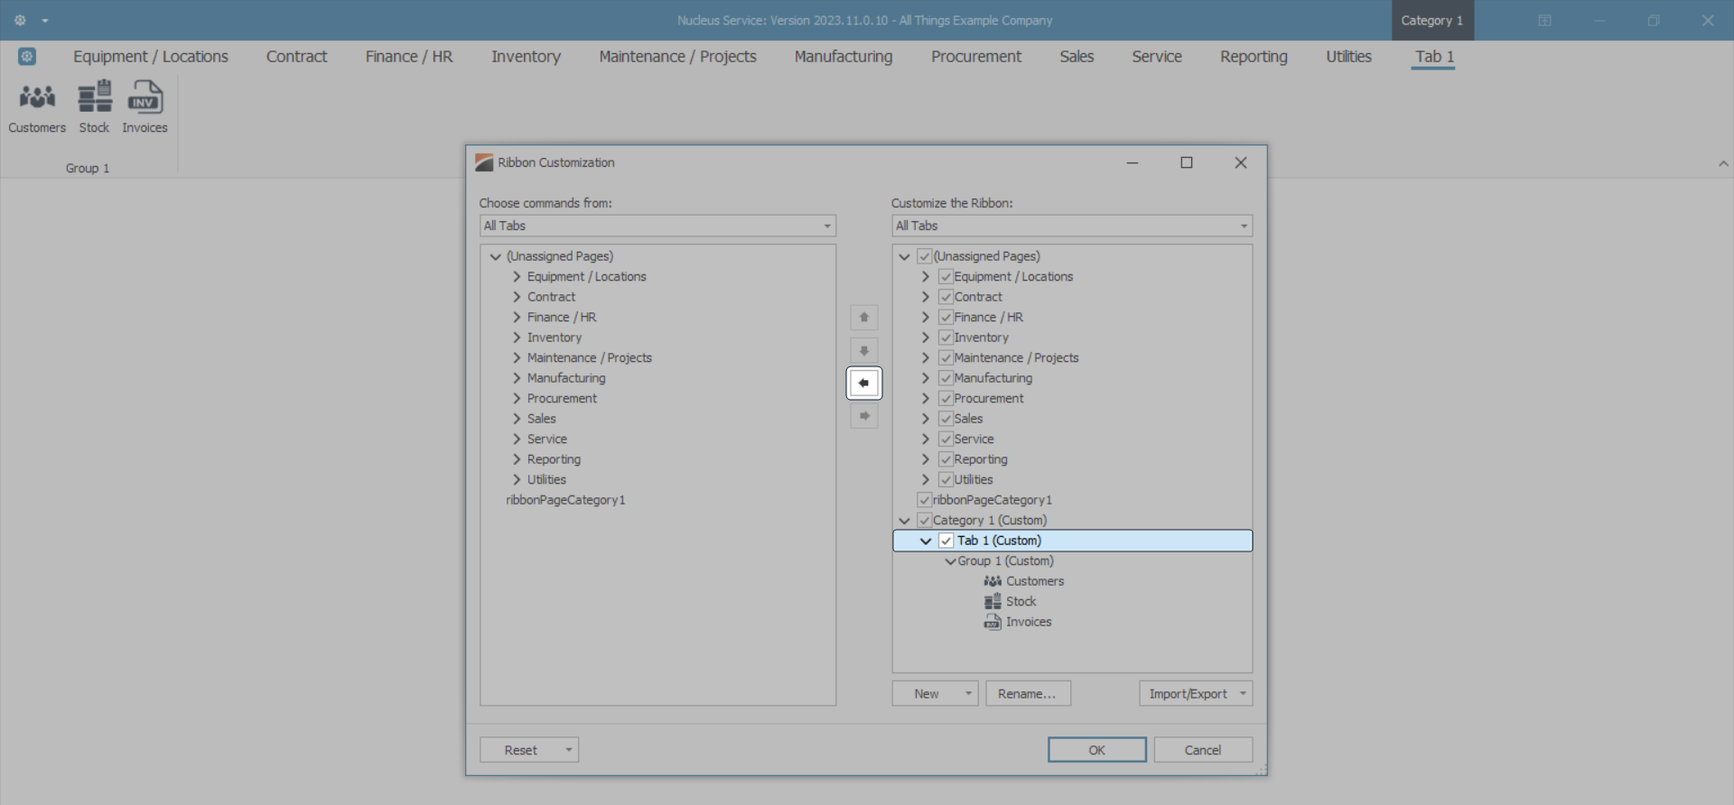Minimize the Ribbon Customization dialog

point(1133,162)
